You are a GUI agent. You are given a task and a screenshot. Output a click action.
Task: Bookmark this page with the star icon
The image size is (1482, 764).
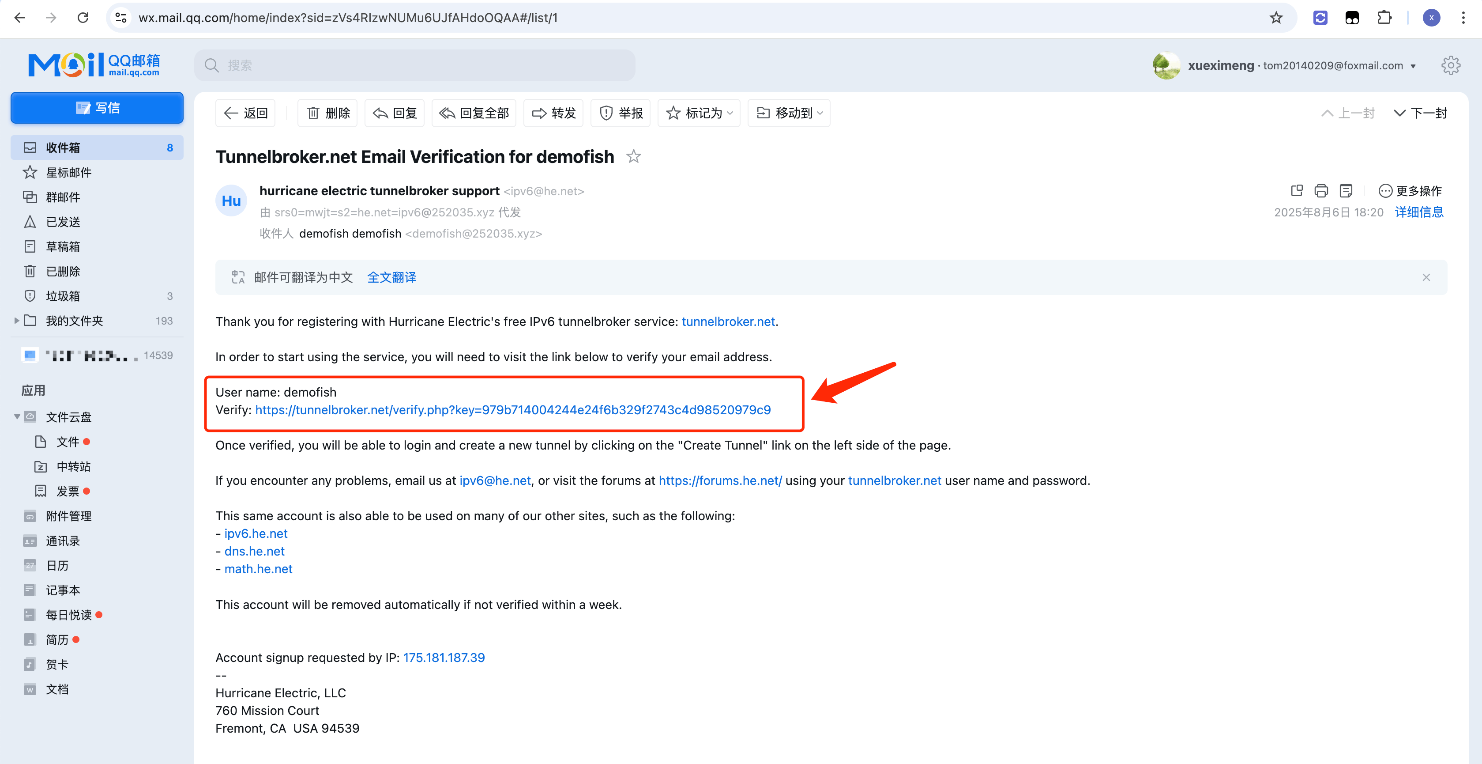1276,18
